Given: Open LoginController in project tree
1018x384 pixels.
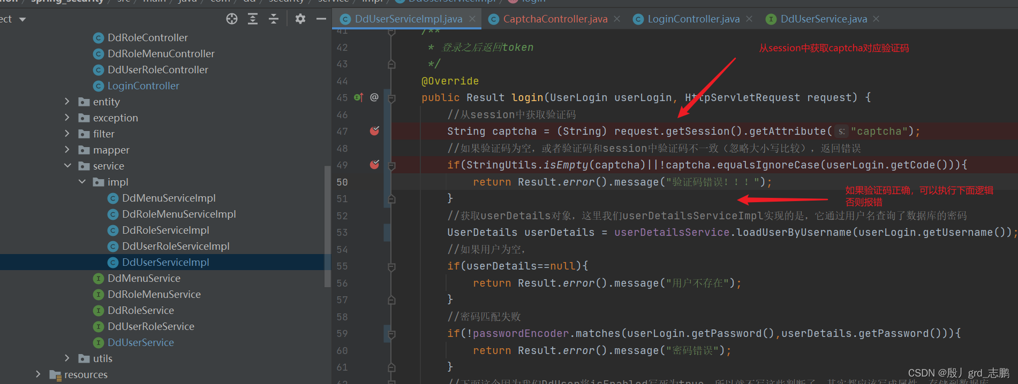Looking at the screenshot, I should click(x=143, y=86).
